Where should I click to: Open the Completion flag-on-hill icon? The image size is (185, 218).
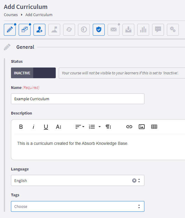tap(54, 30)
